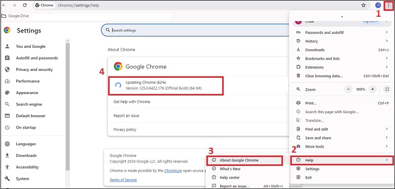Click the Updating Chrome (62%) status text
This screenshot has height=189, width=395.
click(146, 82)
